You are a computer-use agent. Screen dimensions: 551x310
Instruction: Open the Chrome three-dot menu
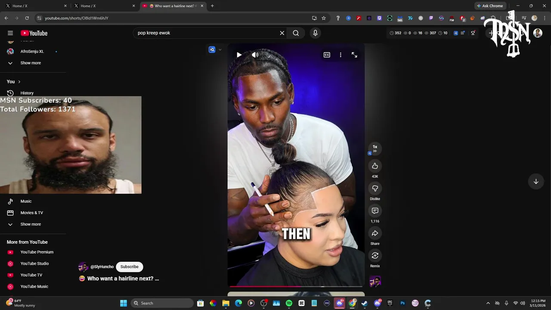point(544,18)
